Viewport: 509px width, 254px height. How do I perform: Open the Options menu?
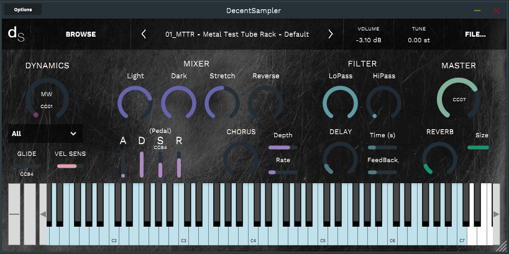click(23, 9)
